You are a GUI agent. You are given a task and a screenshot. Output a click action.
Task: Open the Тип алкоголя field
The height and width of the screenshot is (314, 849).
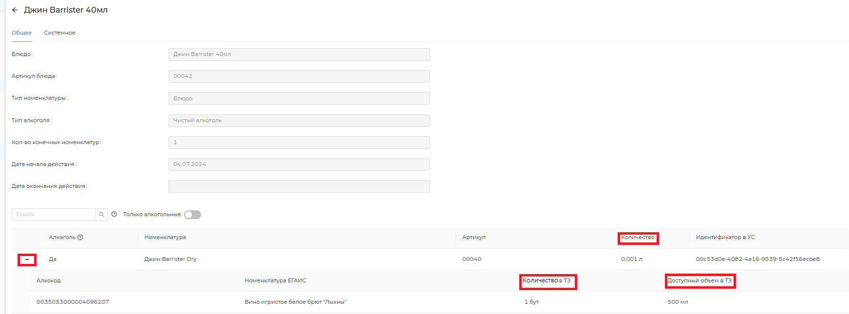(299, 121)
